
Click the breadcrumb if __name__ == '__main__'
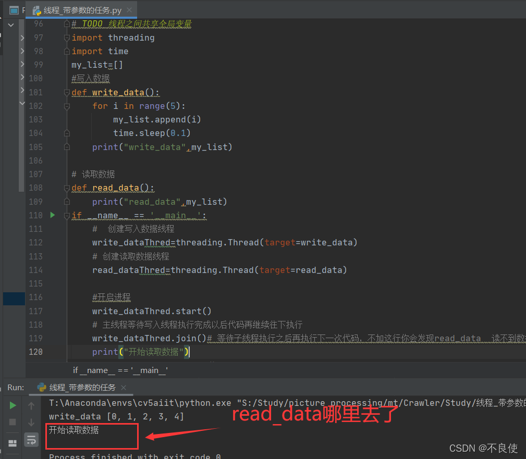click(x=120, y=370)
